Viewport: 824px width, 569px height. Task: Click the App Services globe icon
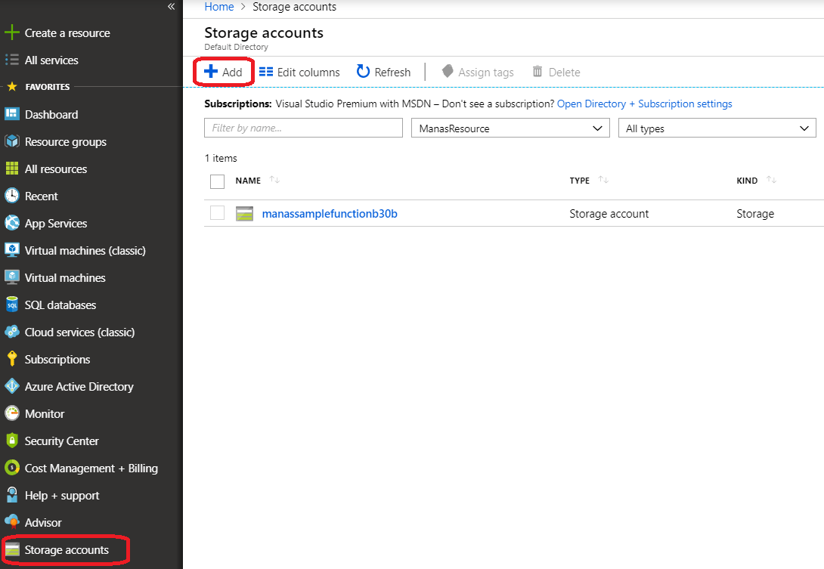tap(11, 223)
